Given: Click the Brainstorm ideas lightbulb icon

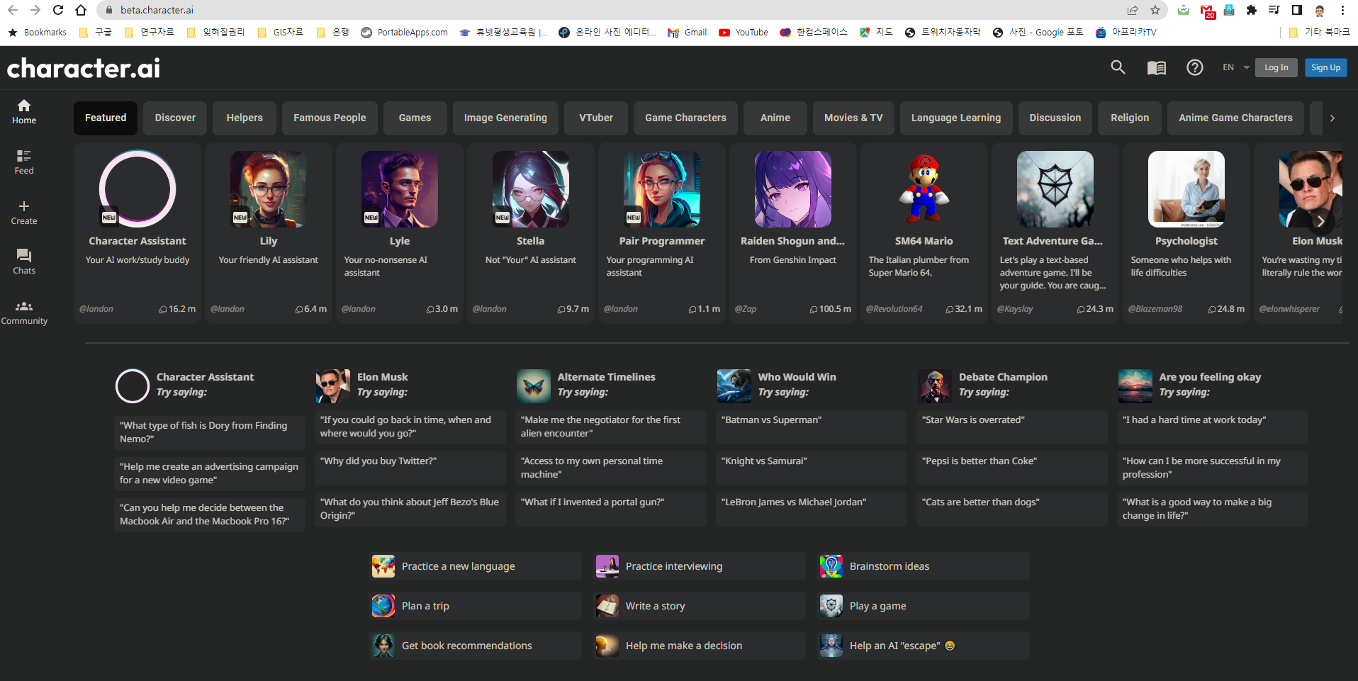Looking at the screenshot, I should click(831, 566).
